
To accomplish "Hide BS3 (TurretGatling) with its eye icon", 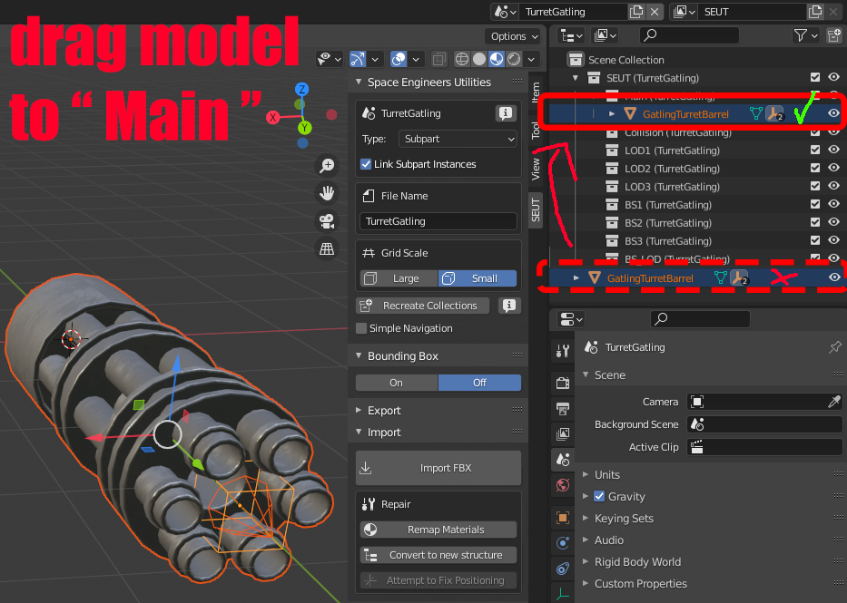I will coord(834,240).
